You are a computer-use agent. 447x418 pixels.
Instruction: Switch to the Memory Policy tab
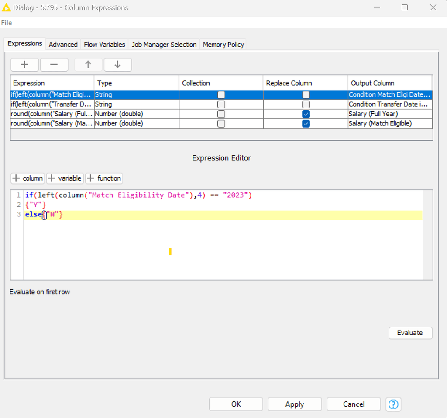click(223, 44)
